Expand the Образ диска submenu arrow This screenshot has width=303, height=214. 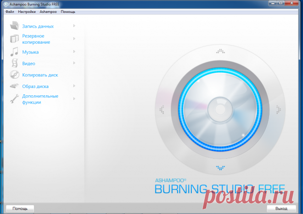click(74, 86)
